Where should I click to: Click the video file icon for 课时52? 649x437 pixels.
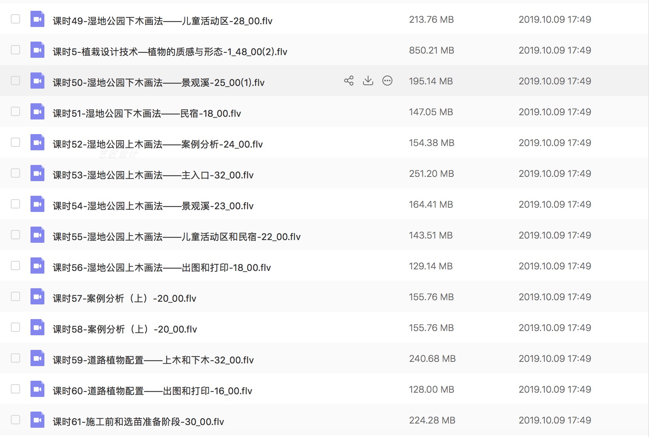coord(37,142)
